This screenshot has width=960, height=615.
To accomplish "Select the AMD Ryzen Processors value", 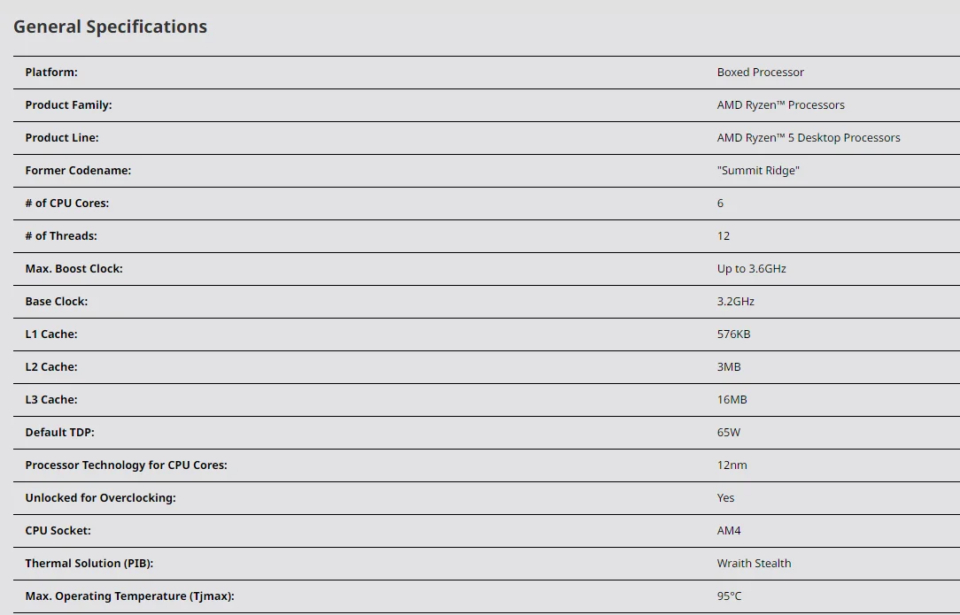I will tap(780, 105).
